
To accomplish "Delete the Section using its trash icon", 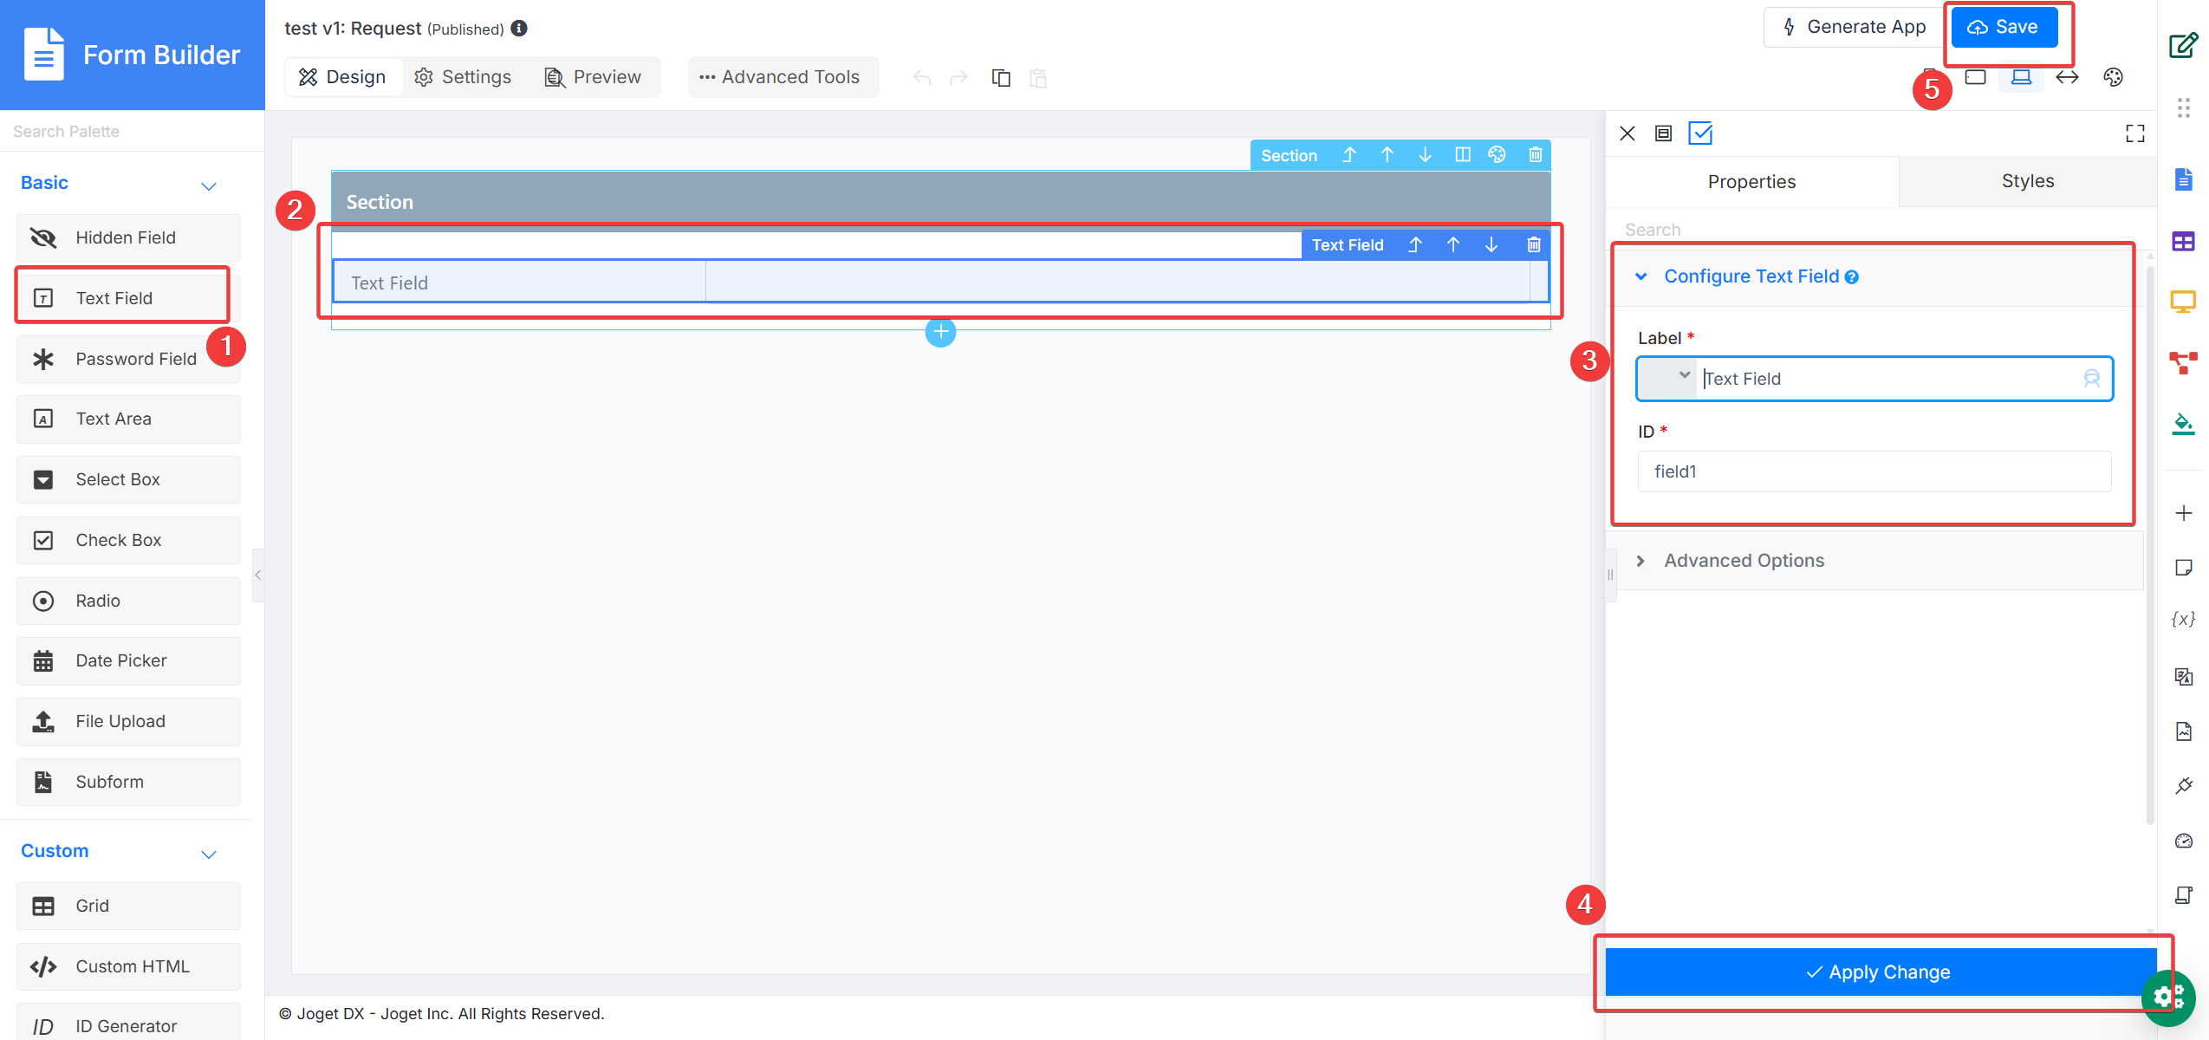I will [1535, 155].
